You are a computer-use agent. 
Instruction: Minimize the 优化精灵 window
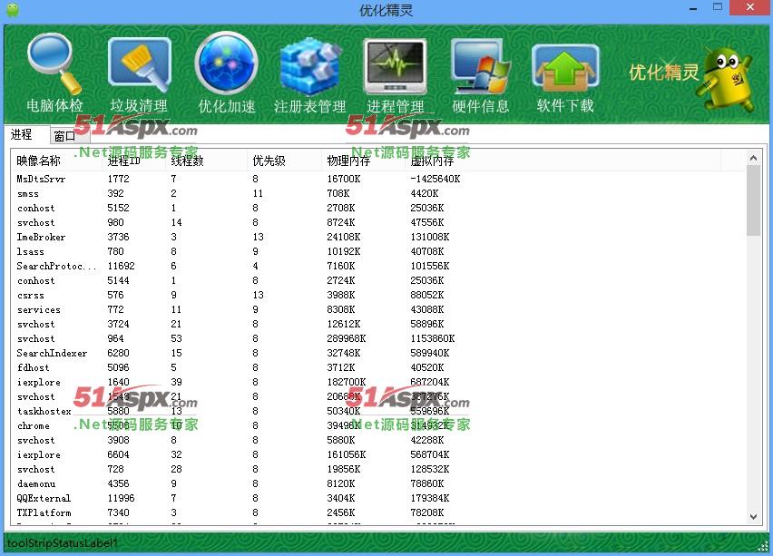[692, 7]
